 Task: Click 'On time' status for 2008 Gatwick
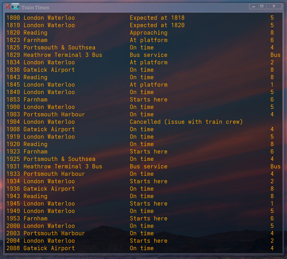(142, 248)
